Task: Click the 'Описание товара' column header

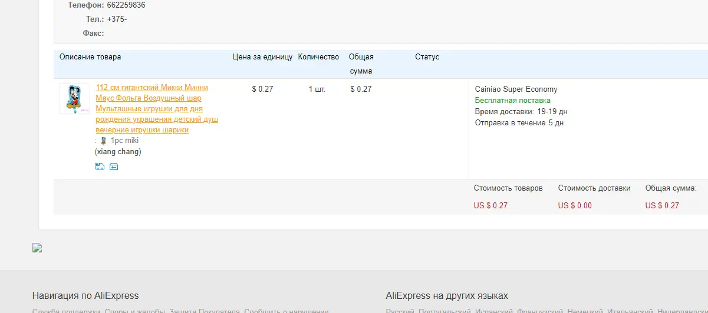Action: pyautogui.click(x=90, y=57)
